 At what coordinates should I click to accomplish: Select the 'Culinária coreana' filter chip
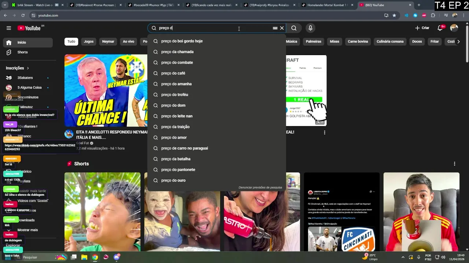[x=390, y=41]
